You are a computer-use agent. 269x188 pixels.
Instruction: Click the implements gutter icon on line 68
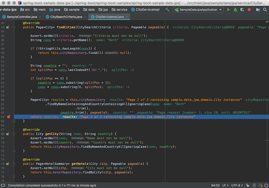point(8,134)
